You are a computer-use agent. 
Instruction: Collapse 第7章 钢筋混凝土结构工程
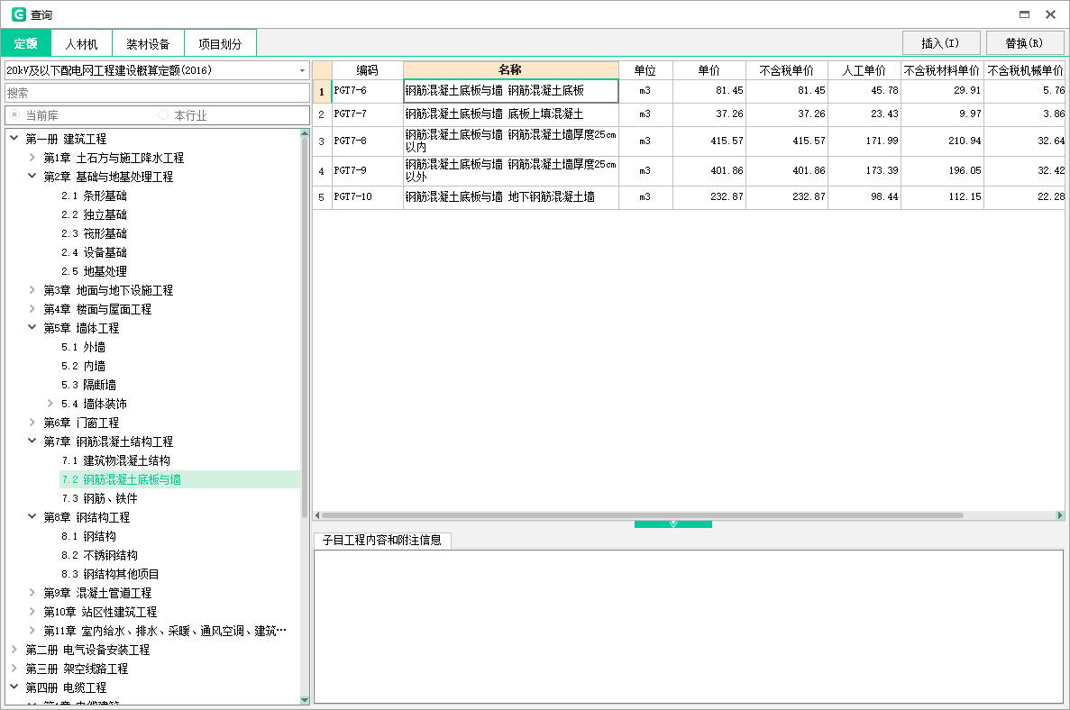32,441
